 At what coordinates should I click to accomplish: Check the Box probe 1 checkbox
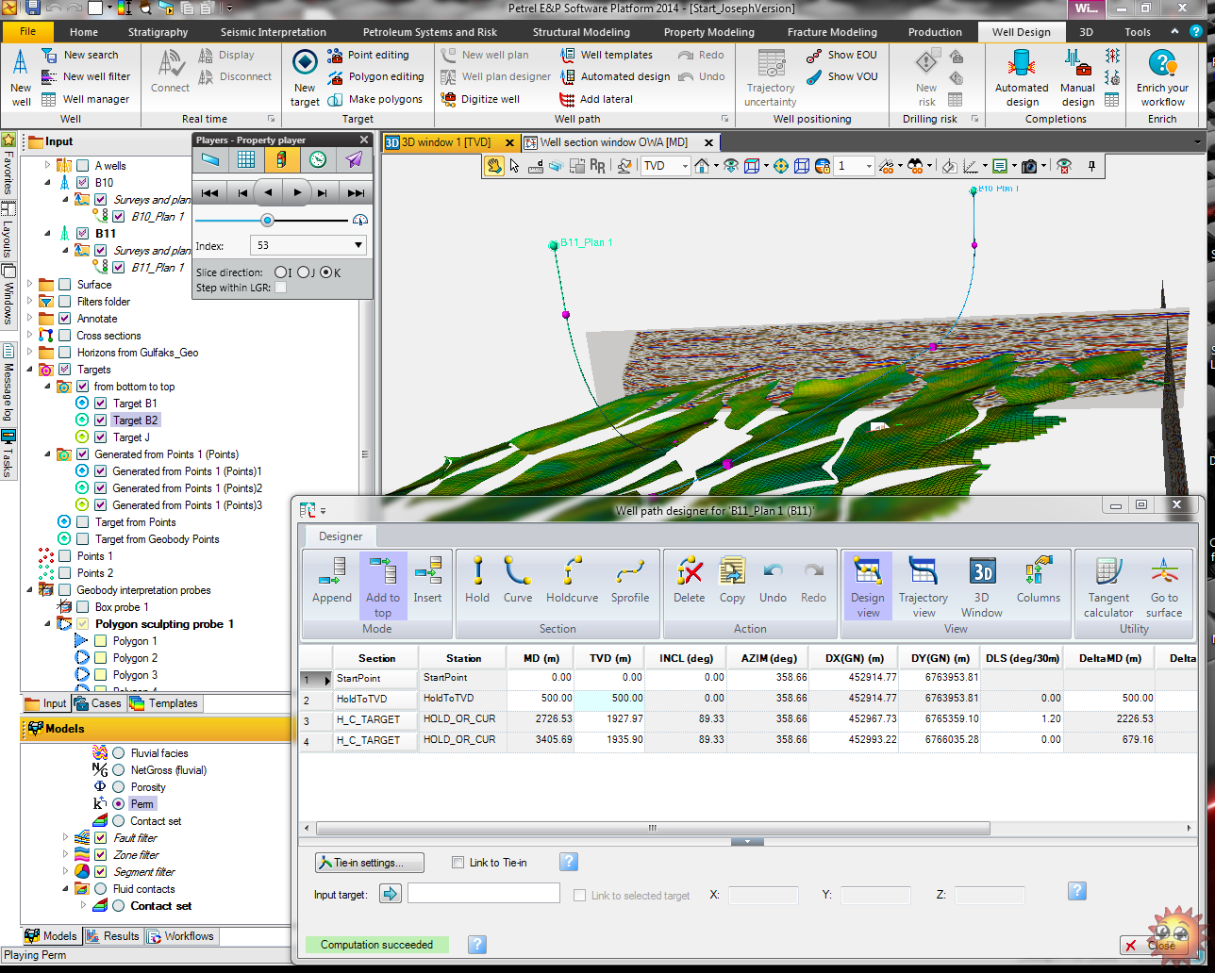pyautogui.click(x=83, y=607)
